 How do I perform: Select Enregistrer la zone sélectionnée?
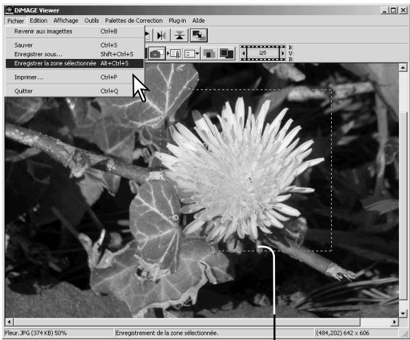75,64
